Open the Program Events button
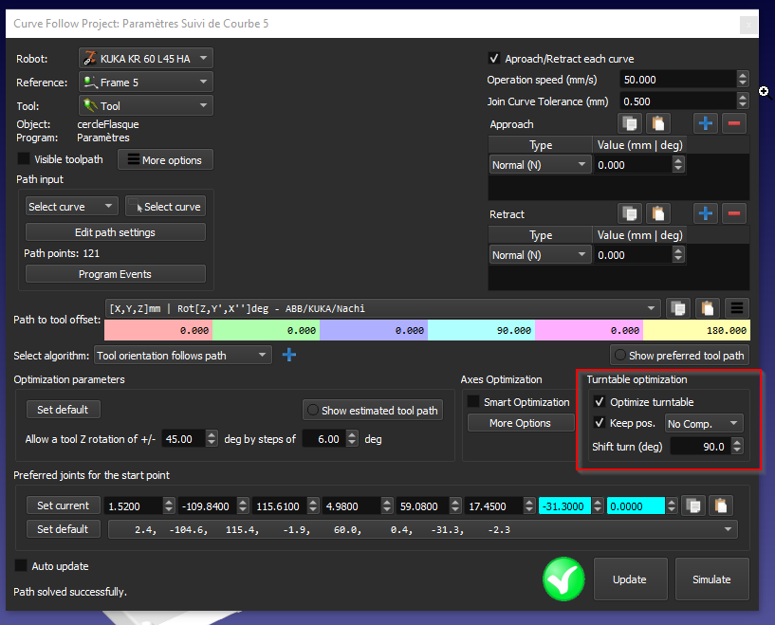Screen dimensions: 775x625 click(115, 274)
